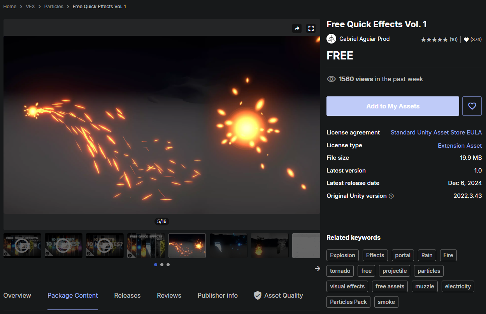Click the Asset Quality shield icon
The width and height of the screenshot is (486, 314).
pos(258,295)
